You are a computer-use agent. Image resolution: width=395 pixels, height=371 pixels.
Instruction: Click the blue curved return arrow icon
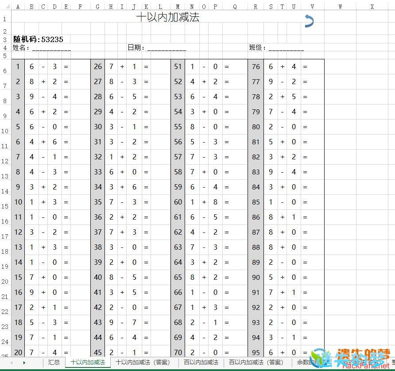pyautogui.click(x=309, y=21)
